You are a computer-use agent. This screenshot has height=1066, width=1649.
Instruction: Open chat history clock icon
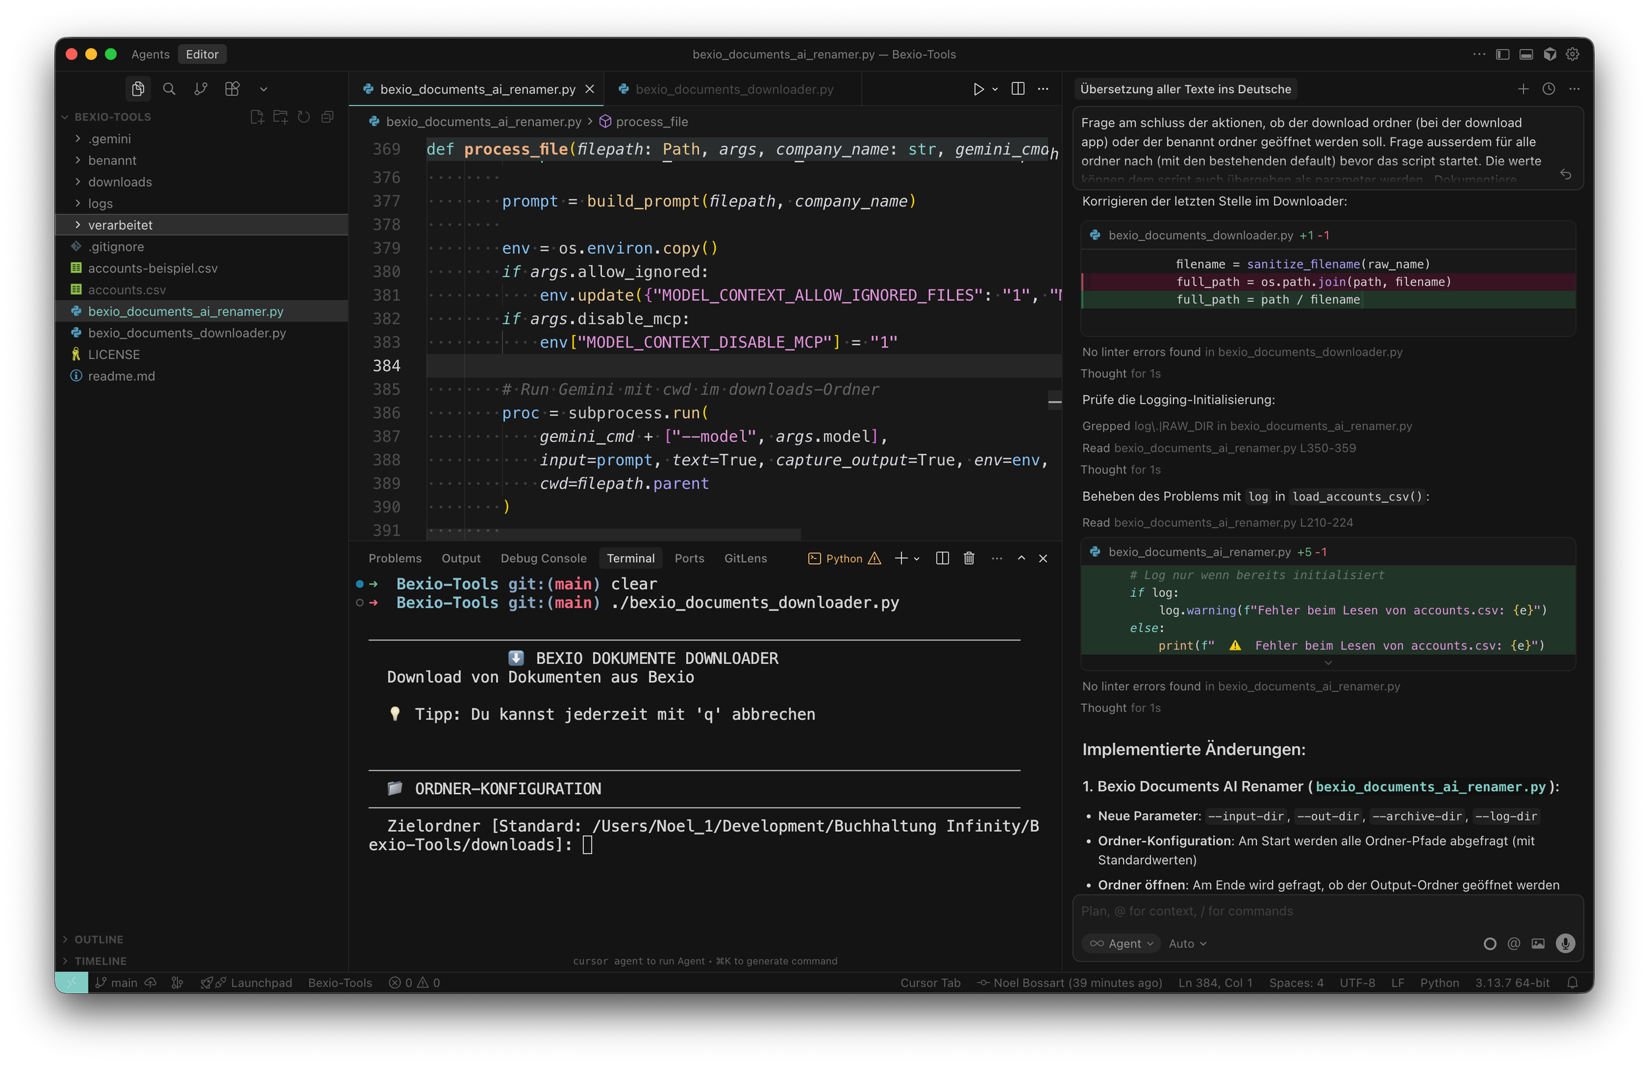pyautogui.click(x=1549, y=88)
